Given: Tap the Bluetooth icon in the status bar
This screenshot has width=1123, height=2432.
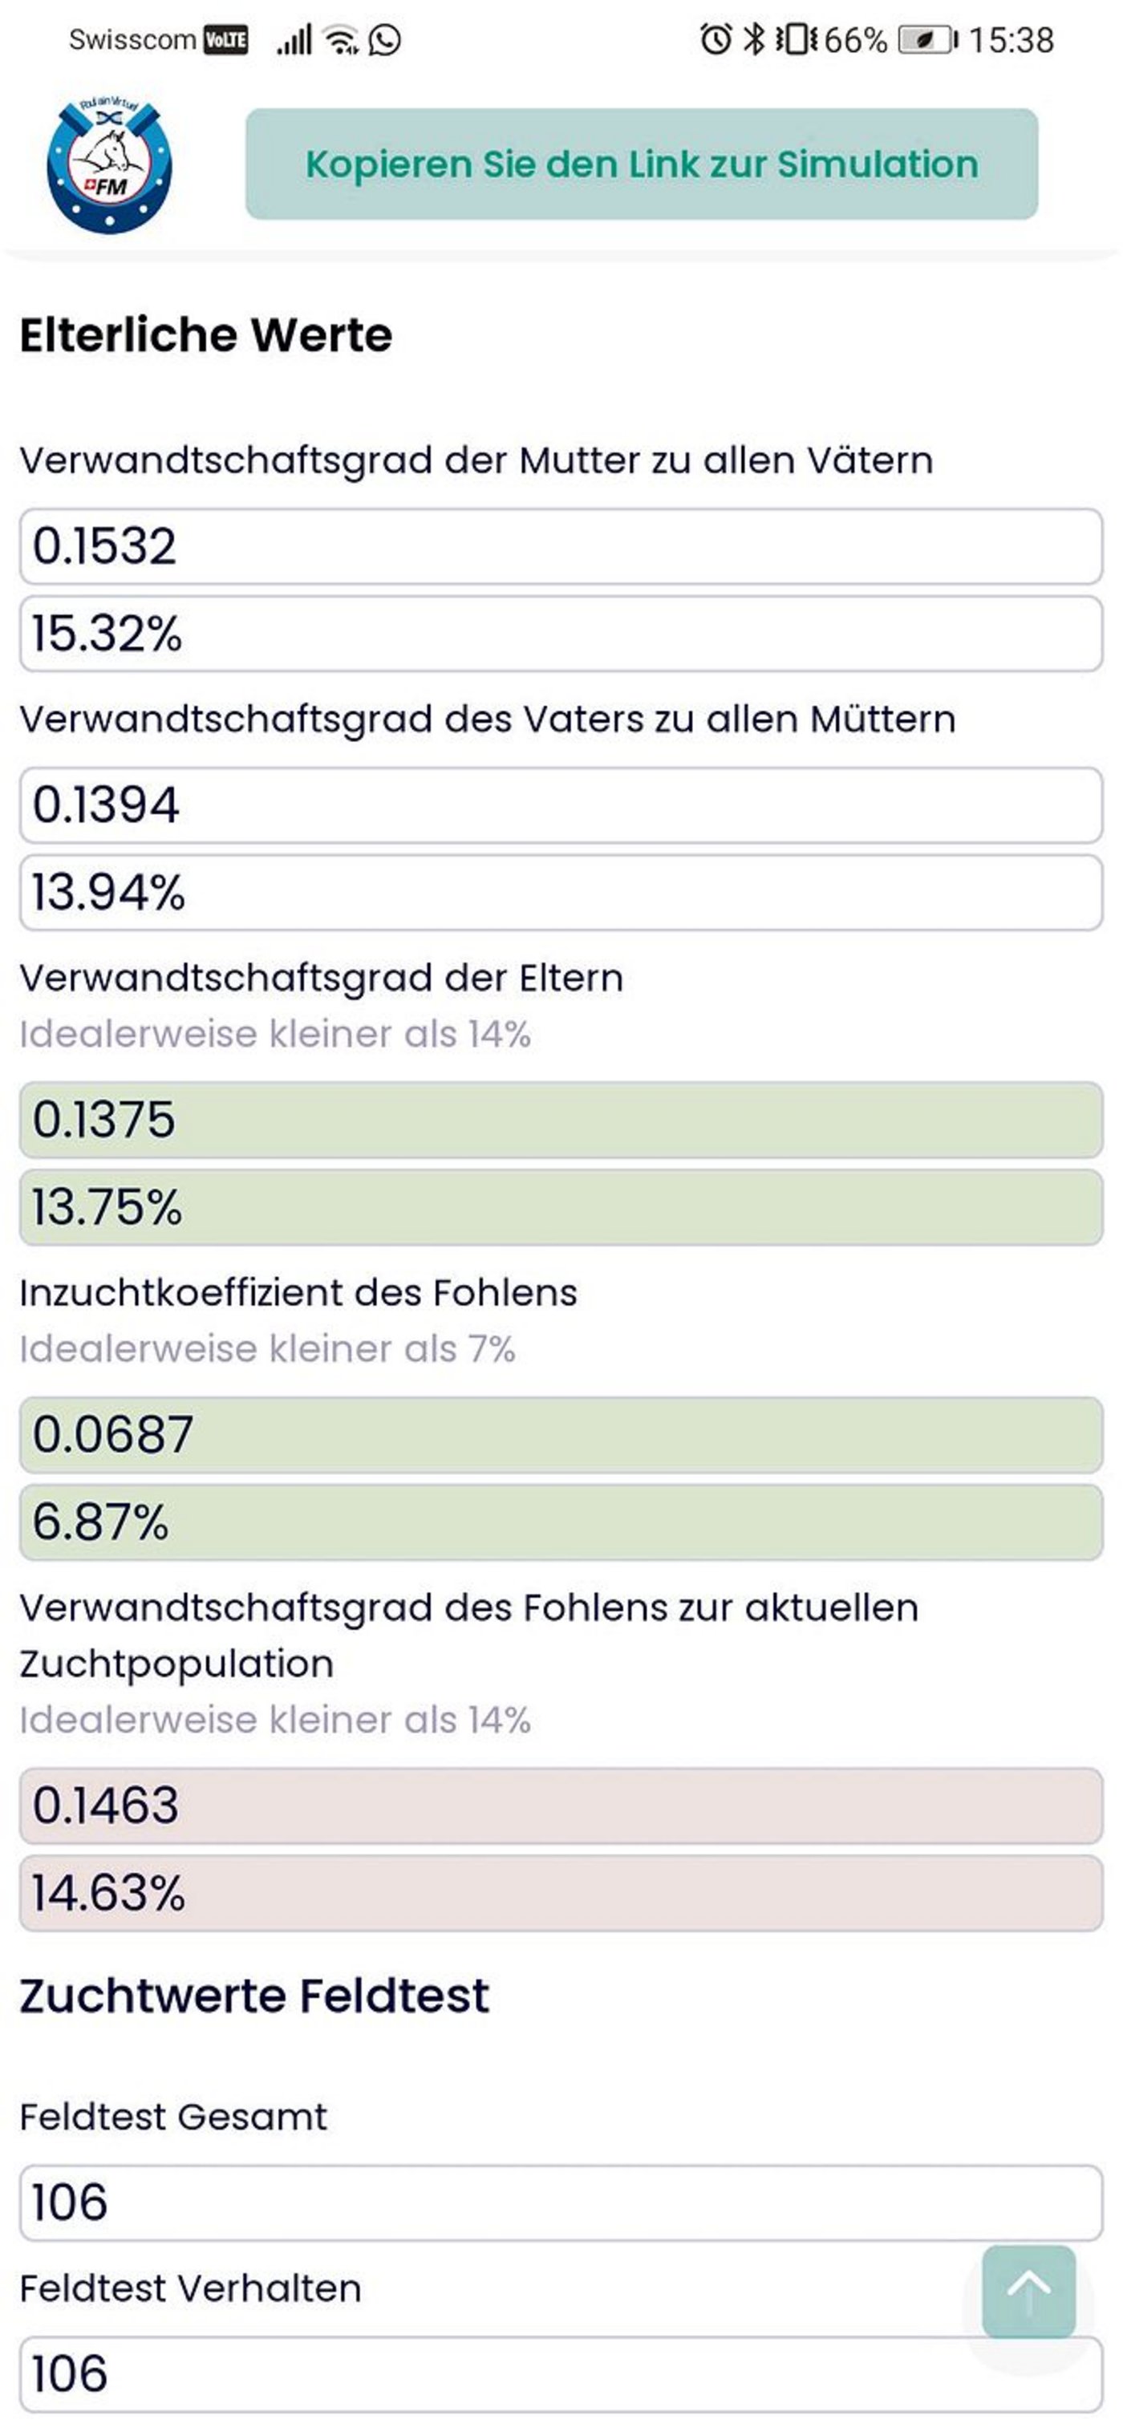Looking at the screenshot, I should (754, 39).
